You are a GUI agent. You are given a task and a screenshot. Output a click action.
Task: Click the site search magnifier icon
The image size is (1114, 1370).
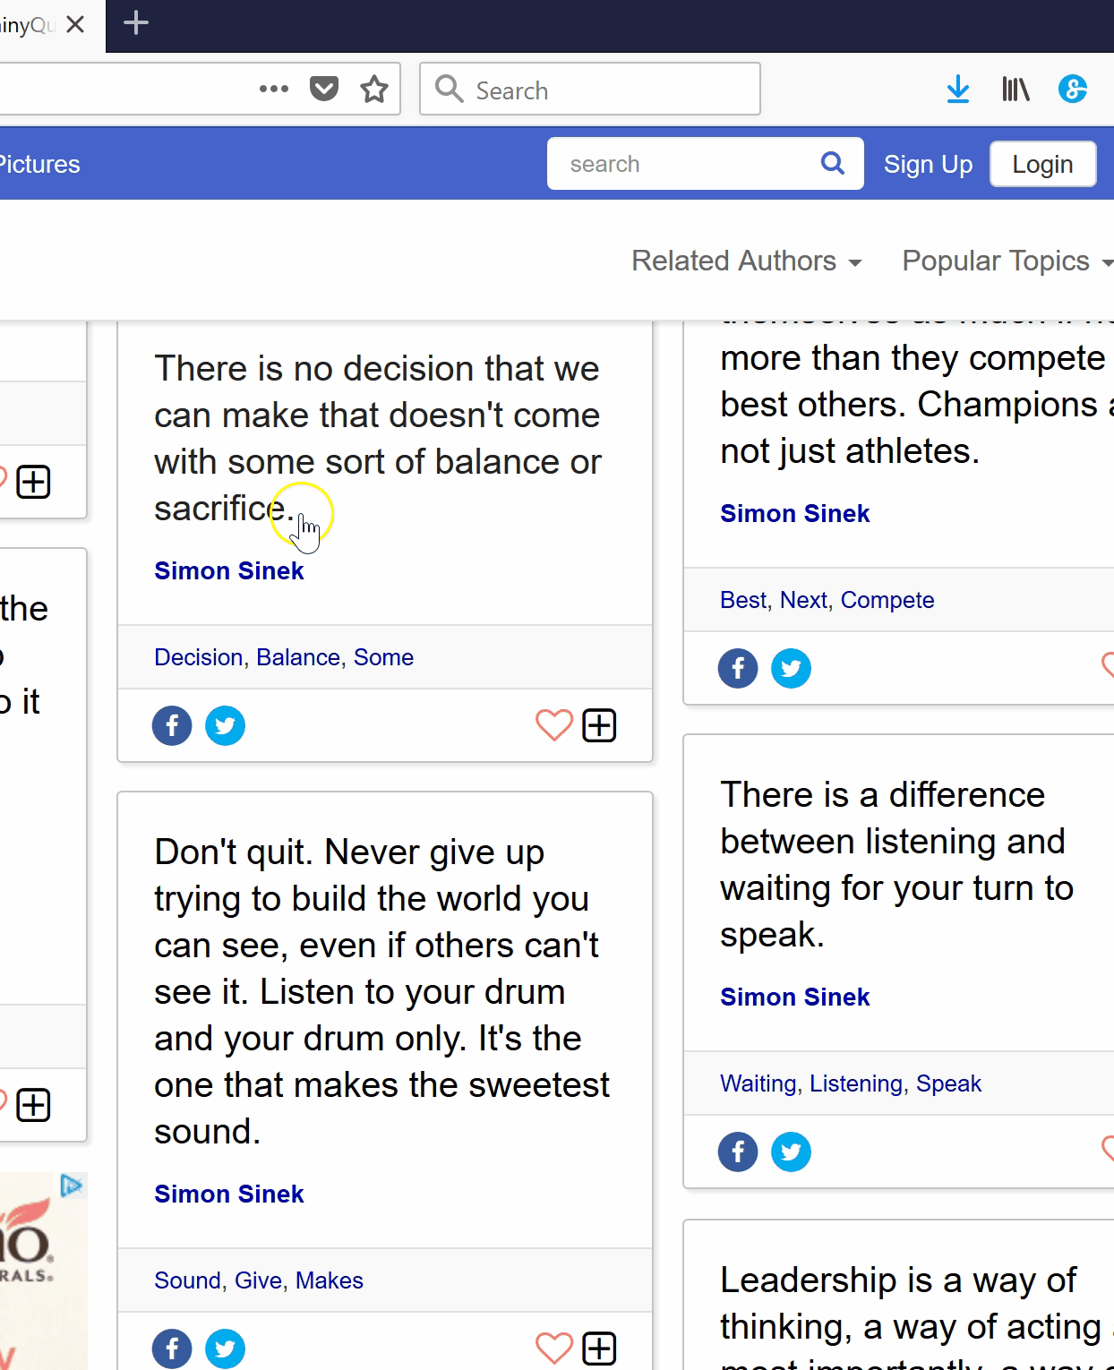[x=832, y=163]
